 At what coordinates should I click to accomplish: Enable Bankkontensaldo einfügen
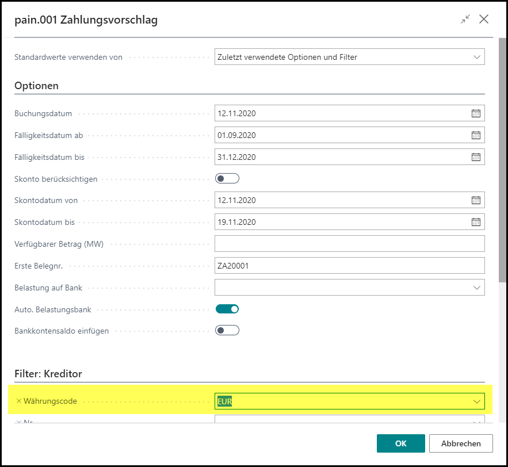227,330
